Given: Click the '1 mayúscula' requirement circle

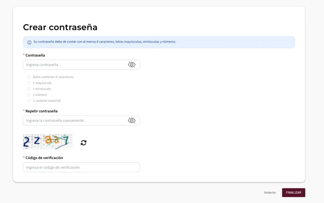Looking at the screenshot, I should click(29, 83).
